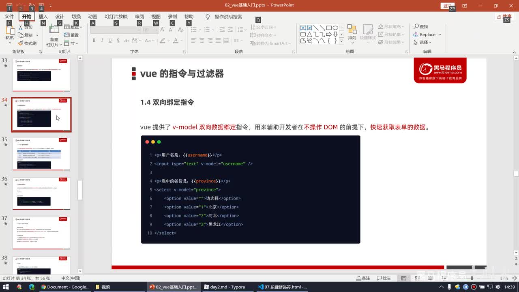Open the copy options dropdown arrow

[37, 35]
